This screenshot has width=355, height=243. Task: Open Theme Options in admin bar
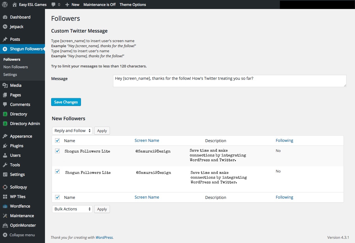[133, 4]
